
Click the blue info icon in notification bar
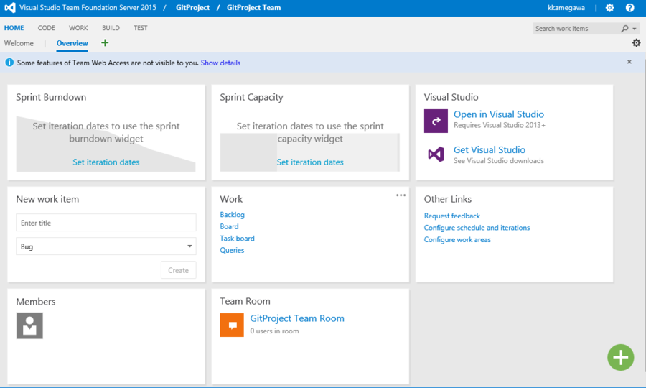pos(9,63)
